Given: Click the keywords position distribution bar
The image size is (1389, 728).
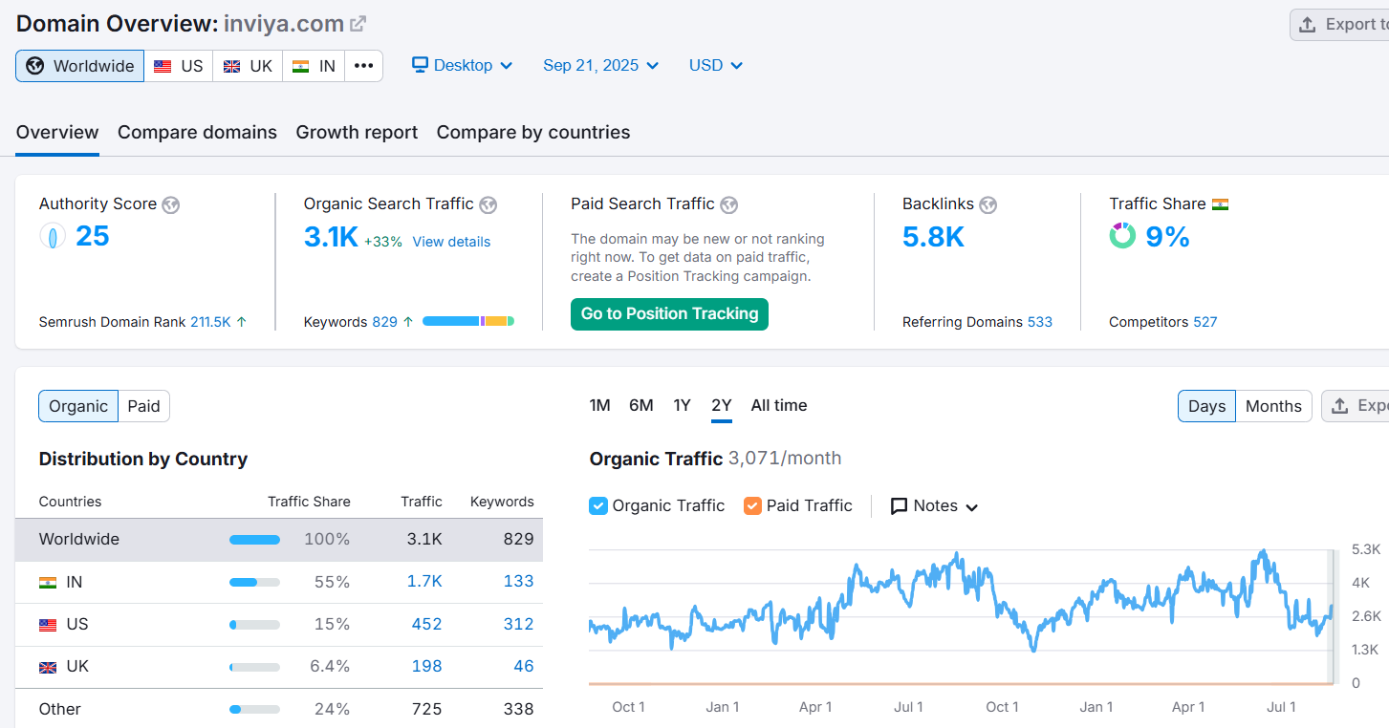Looking at the screenshot, I should point(468,322).
